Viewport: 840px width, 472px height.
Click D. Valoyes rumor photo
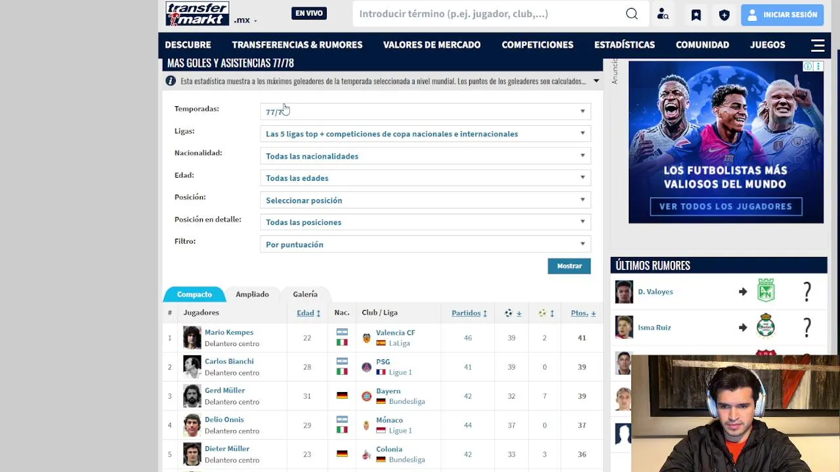click(x=624, y=292)
